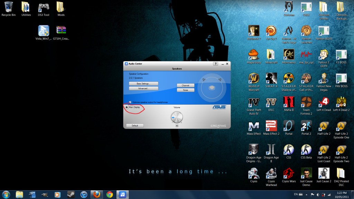The image size is (354, 199).
Task: Open Audio Center help via question mark
Action: click(x=216, y=64)
